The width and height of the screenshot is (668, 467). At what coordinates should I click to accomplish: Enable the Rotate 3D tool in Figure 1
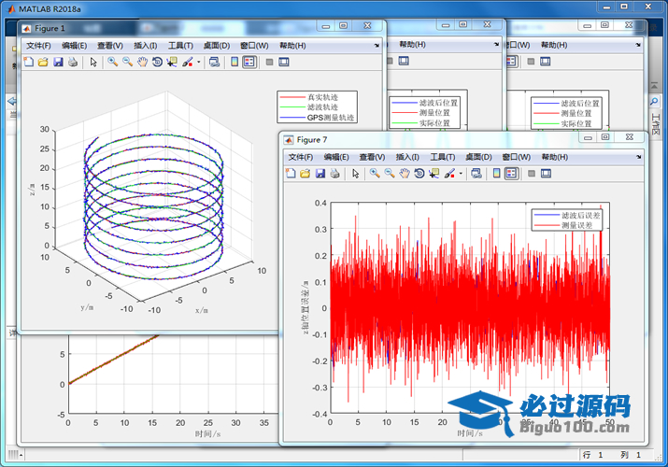(x=157, y=63)
